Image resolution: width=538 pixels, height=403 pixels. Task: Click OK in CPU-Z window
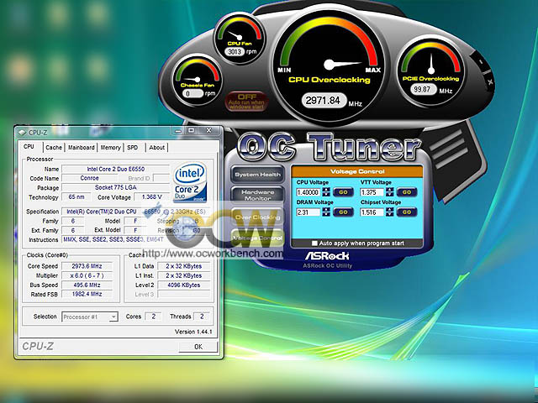[198, 347]
